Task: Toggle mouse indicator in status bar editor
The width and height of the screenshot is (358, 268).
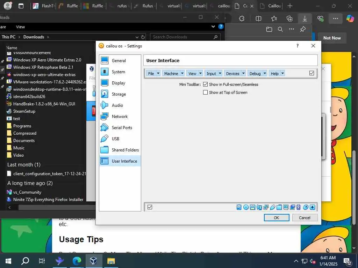Action: [306, 207]
